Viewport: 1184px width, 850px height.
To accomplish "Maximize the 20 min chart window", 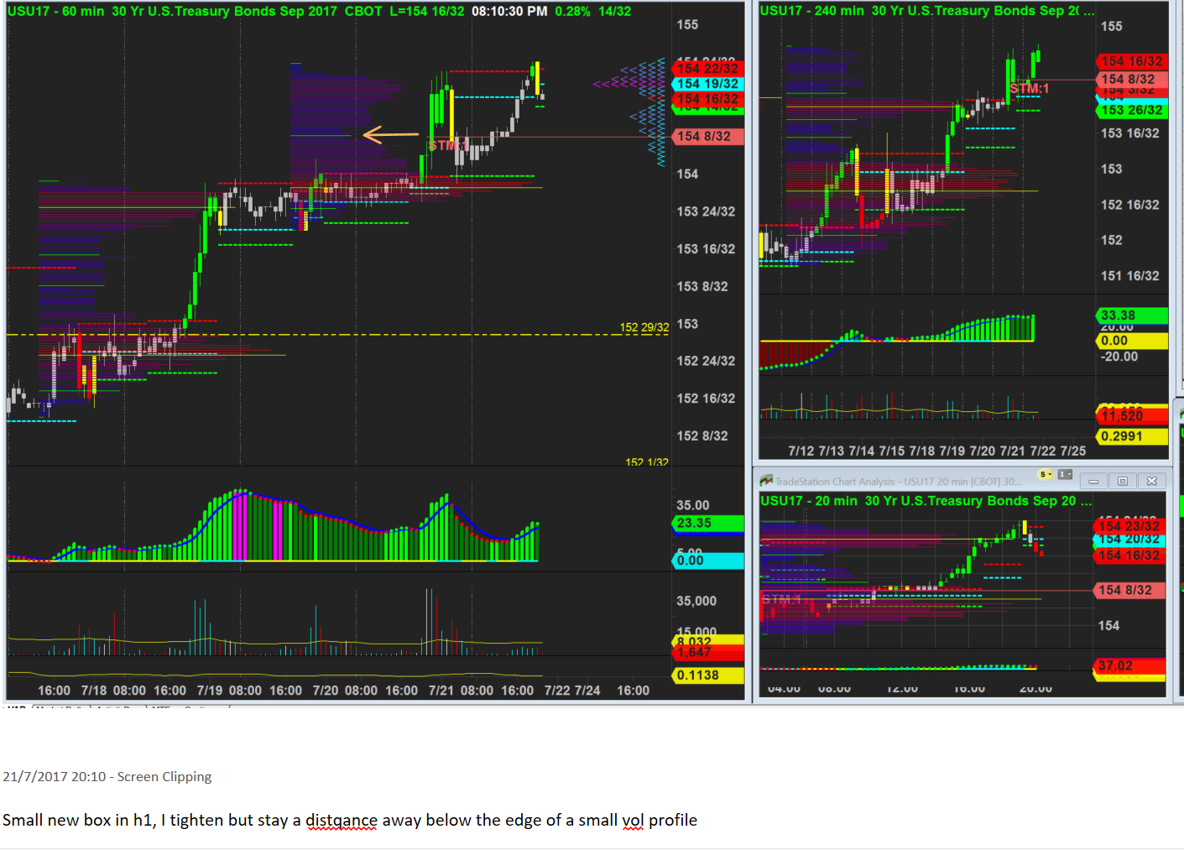I will click(1123, 481).
